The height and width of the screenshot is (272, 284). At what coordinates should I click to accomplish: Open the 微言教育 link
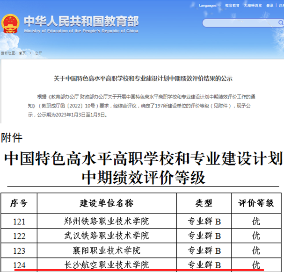pyautogui.click(x=232, y=6)
